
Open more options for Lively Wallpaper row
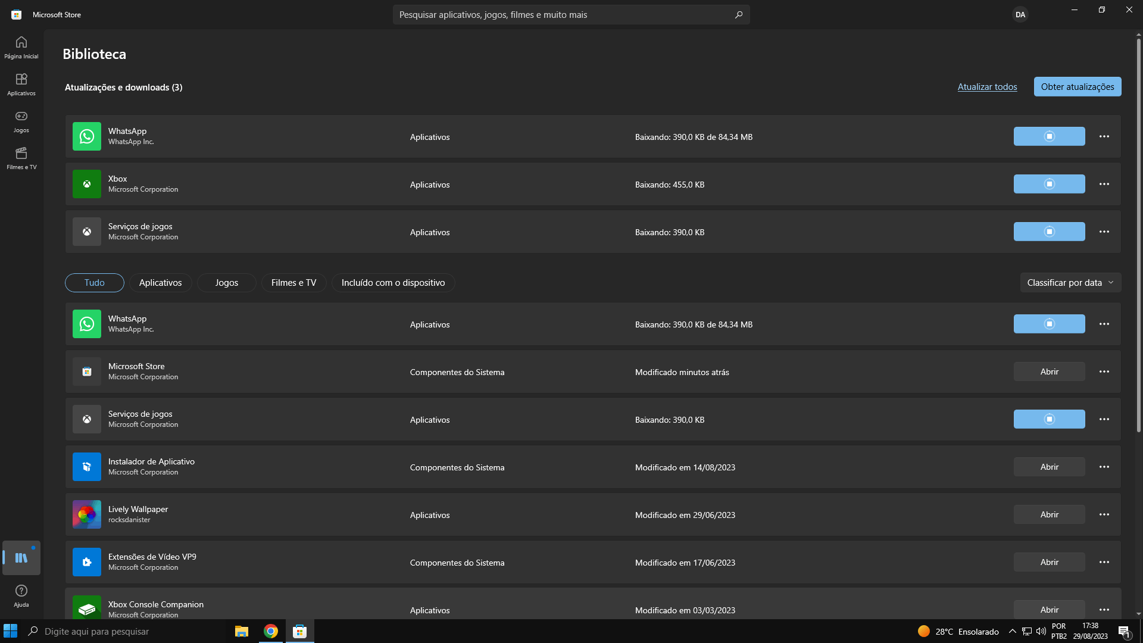tap(1104, 514)
